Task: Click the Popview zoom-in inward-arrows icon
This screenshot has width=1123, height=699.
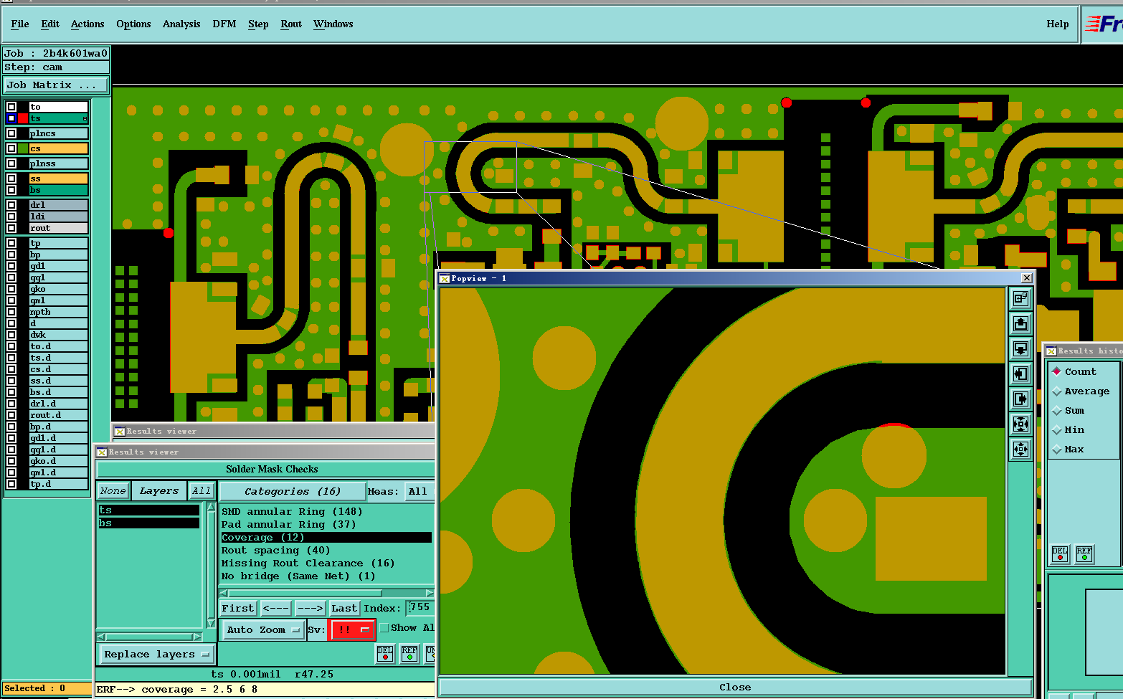Action: (x=1020, y=424)
